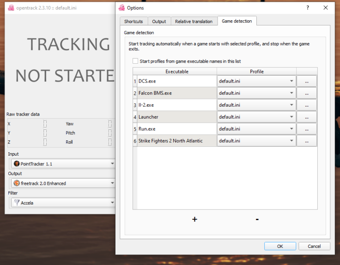Add a new executable row with plus
340x265 pixels.
click(194, 219)
